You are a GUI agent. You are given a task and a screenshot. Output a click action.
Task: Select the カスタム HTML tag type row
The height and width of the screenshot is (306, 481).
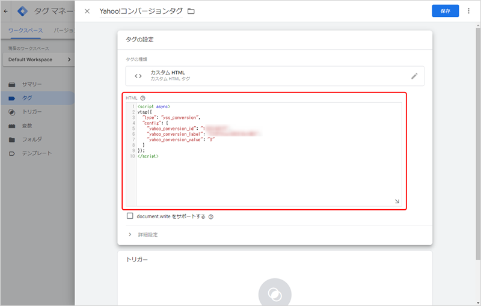point(275,76)
